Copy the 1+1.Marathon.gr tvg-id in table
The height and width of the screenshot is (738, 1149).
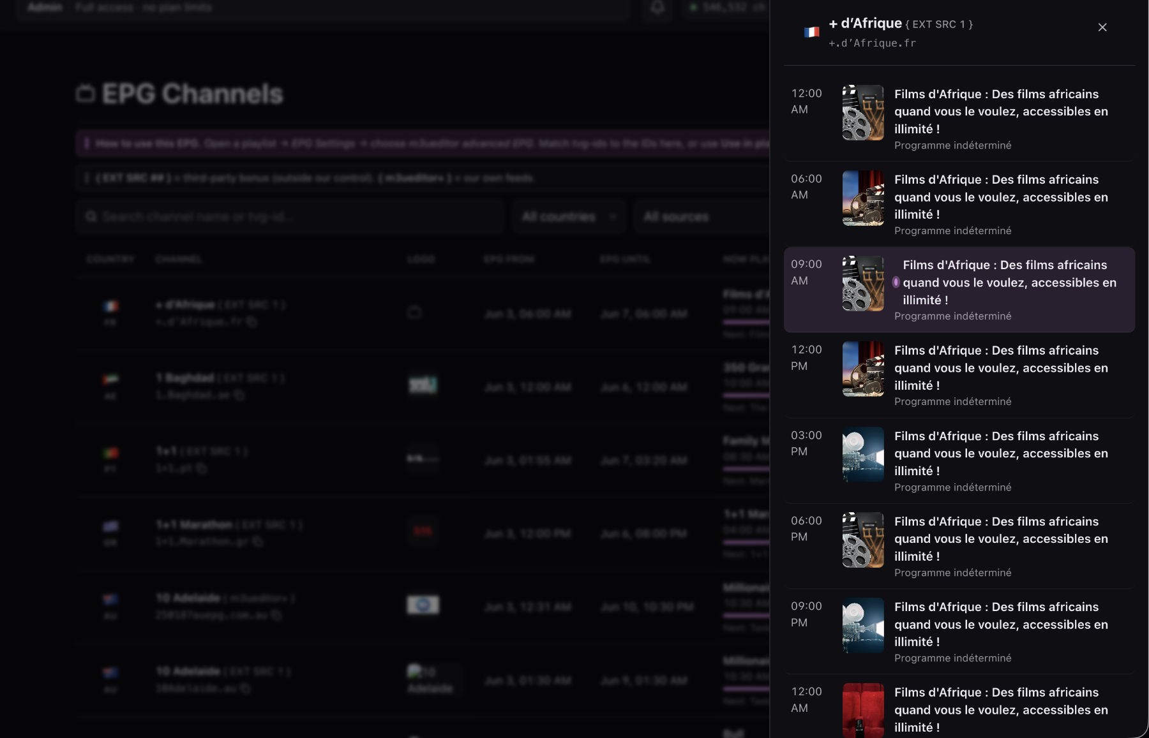tap(258, 542)
